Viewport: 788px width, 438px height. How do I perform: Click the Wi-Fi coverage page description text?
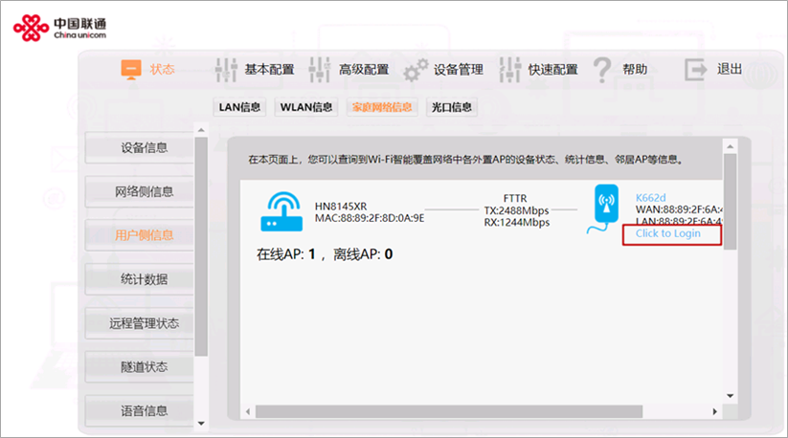click(465, 160)
